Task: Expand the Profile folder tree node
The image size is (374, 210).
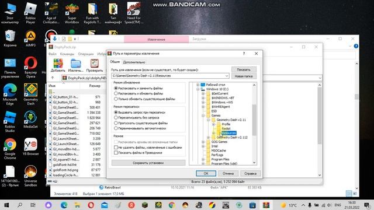Action: (213, 124)
